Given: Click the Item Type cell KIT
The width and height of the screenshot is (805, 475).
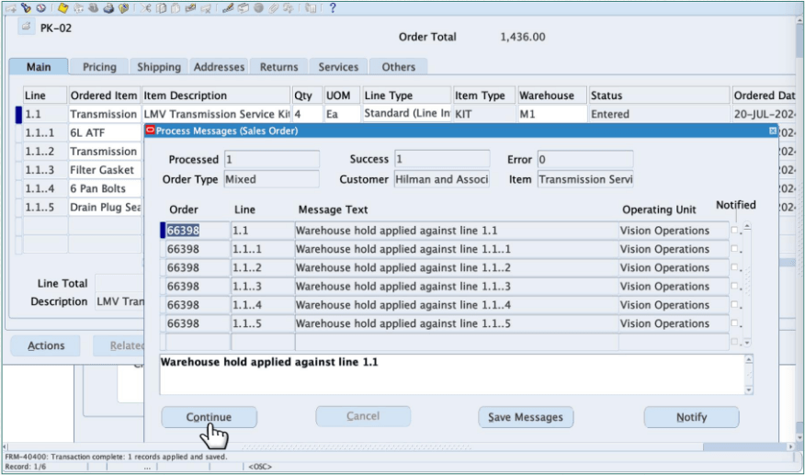Looking at the screenshot, I should click(484, 114).
